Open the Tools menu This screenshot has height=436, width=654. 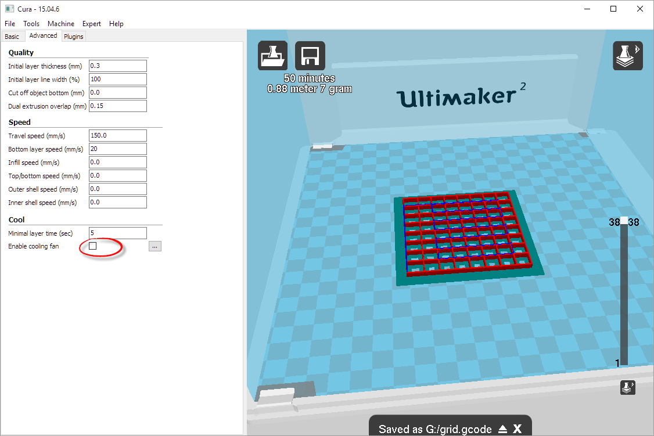tap(31, 24)
